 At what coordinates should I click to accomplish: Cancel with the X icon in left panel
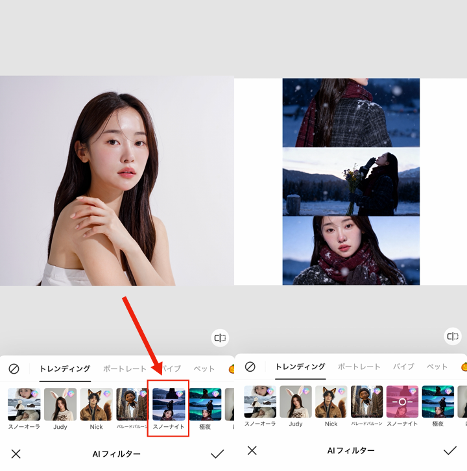click(16, 453)
